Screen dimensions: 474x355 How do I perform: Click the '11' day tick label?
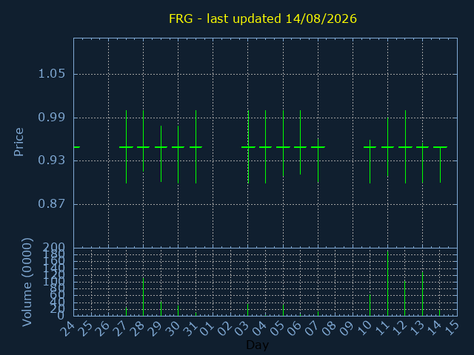382,328
